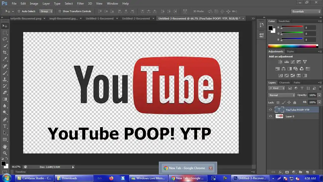Select the Eyedropper tool
The height and width of the screenshot is (182, 323).
tap(5, 59)
